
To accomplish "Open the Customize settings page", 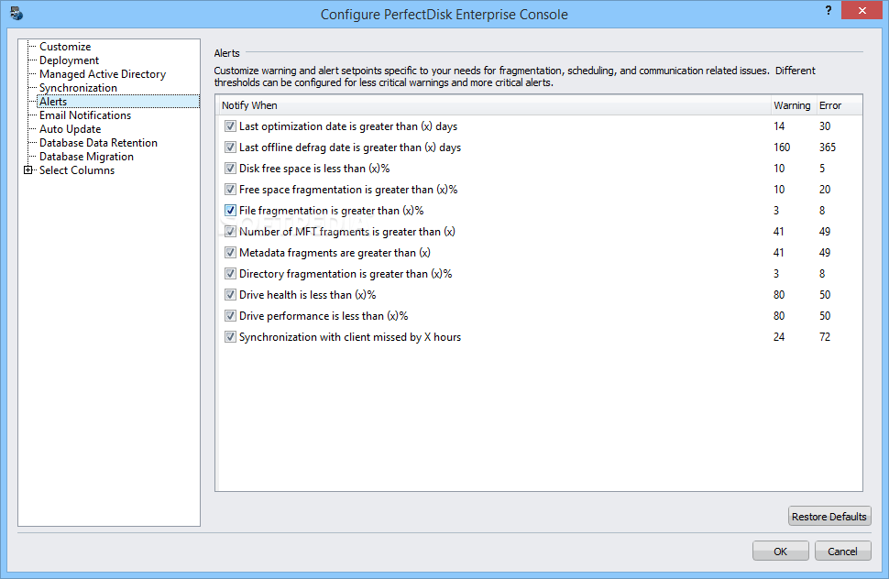I will tap(65, 47).
